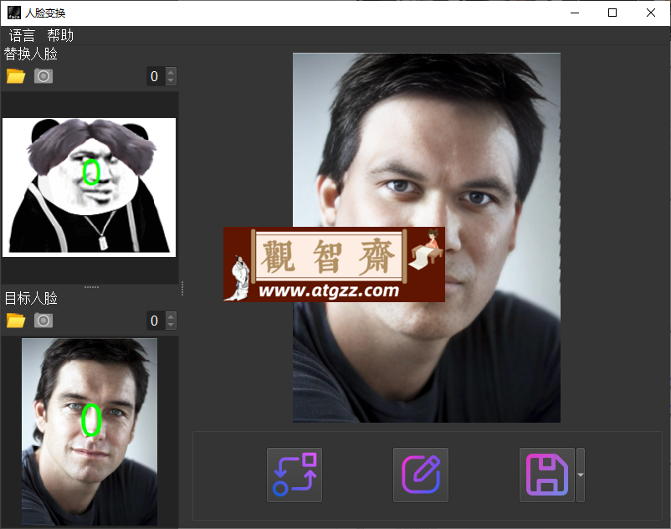
Task: Close the 人脸变换 window
Action: [650, 13]
